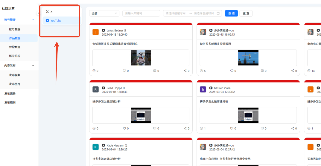Screen dimensions: 321x166
Task: Focus the 请输入关键词 search field
Action: [141, 13]
